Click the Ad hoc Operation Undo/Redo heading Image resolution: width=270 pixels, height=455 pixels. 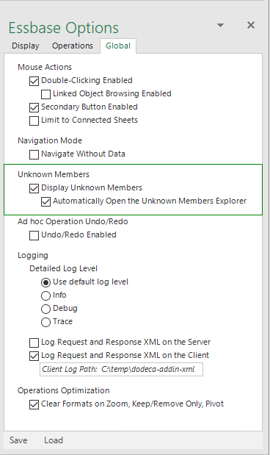click(x=73, y=222)
